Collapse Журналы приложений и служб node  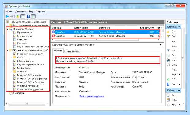click(x=7, y=51)
